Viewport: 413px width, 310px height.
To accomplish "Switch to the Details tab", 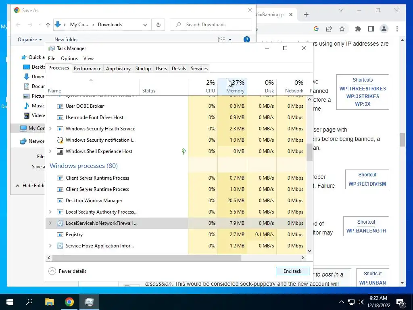I will coord(179,69).
